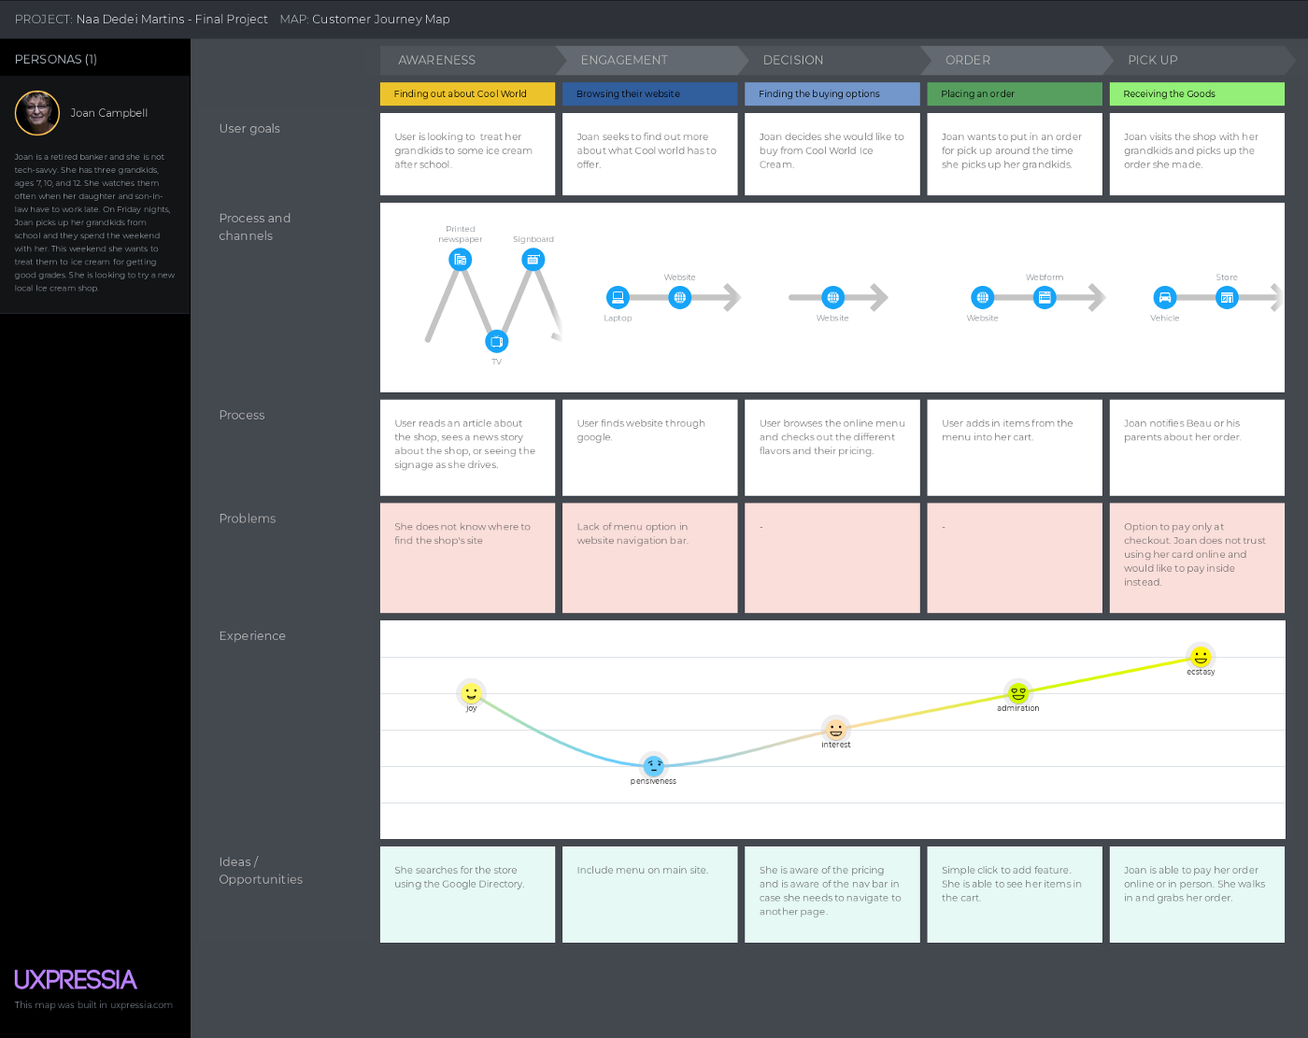Click process card 'User browses the online menu'

click(832, 448)
